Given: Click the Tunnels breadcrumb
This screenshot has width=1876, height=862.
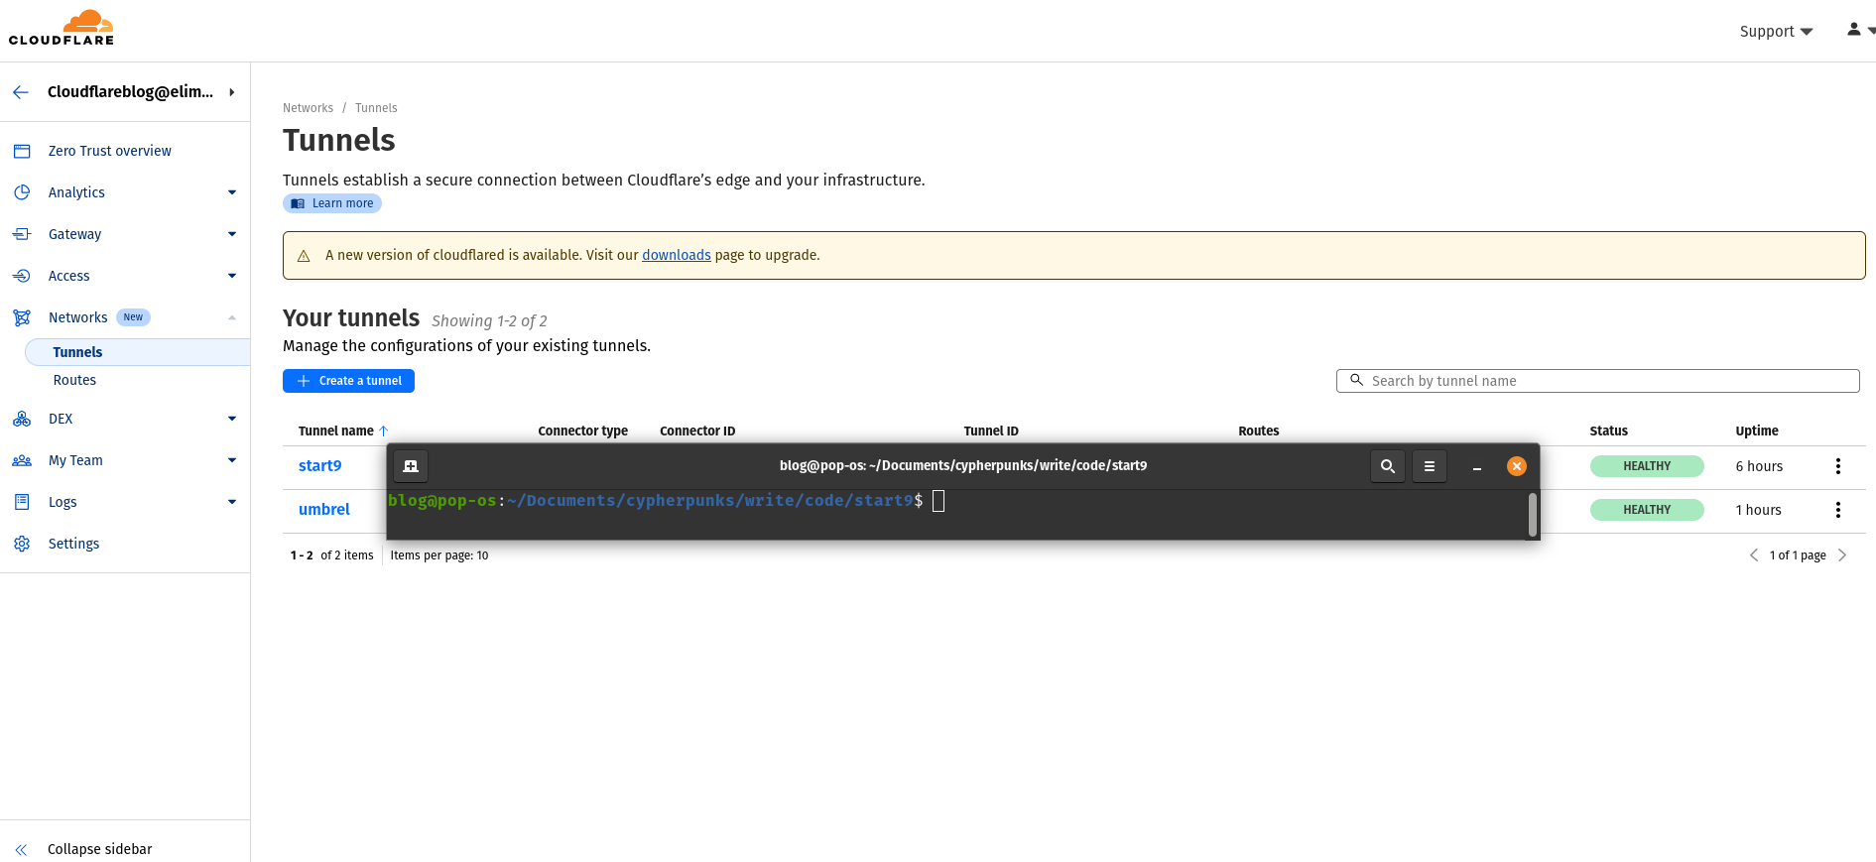Looking at the screenshot, I should click(376, 108).
